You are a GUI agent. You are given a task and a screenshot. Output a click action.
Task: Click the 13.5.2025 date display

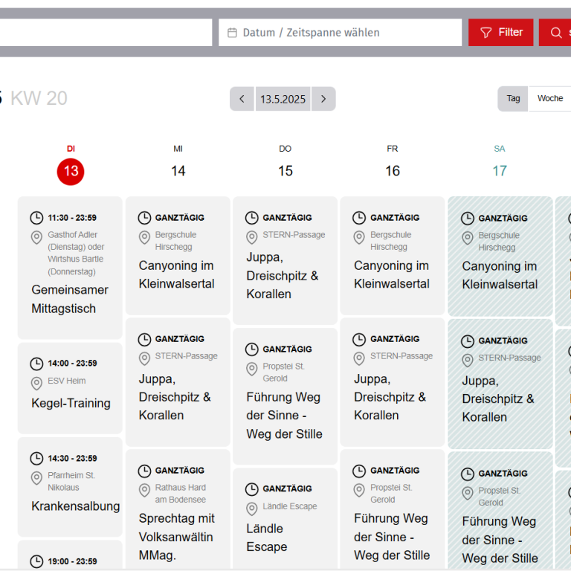point(283,99)
